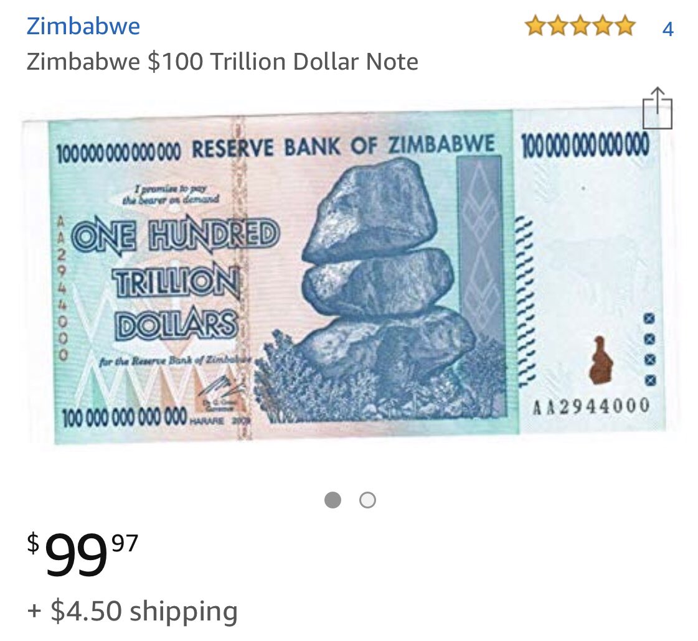Tap the RESERVE BANK OF ZIMBABWE heading on the note
The image size is (698, 641).
coord(343,146)
